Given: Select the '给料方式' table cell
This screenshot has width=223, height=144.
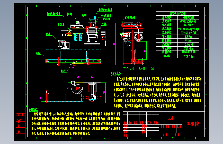Looking at the screenshot, I should (x=167, y=17).
